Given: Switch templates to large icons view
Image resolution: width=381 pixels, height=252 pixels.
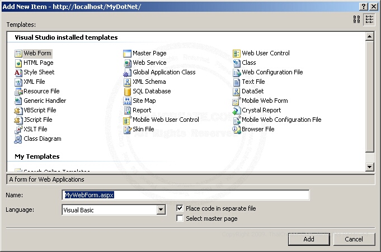Looking at the screenshot, I should tap(356, 20).
